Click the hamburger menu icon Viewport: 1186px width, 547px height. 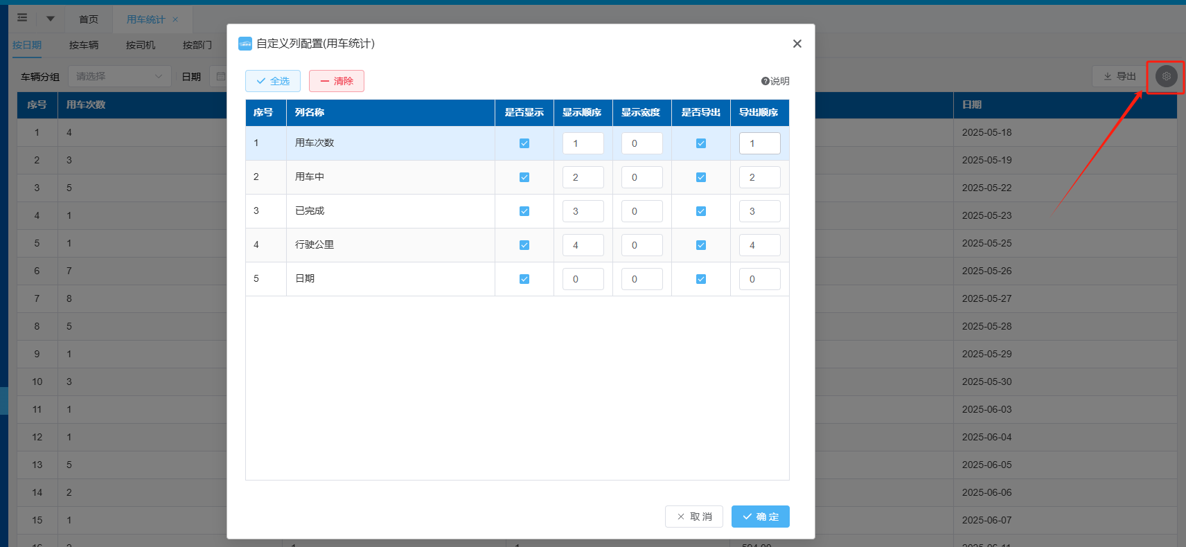pyautogui.click(x=22, y=18)
